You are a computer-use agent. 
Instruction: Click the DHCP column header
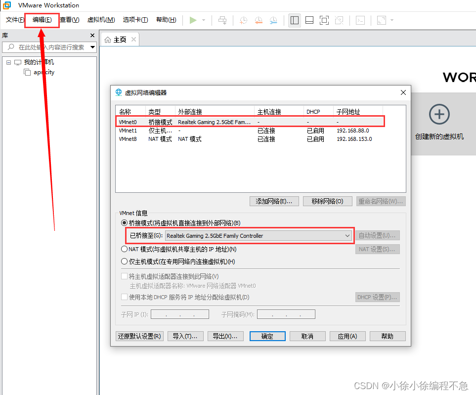pos(318,112)
